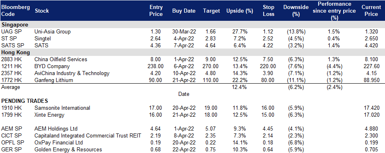Click the AEM Holdings Ltd cell

tap(56, 129)
